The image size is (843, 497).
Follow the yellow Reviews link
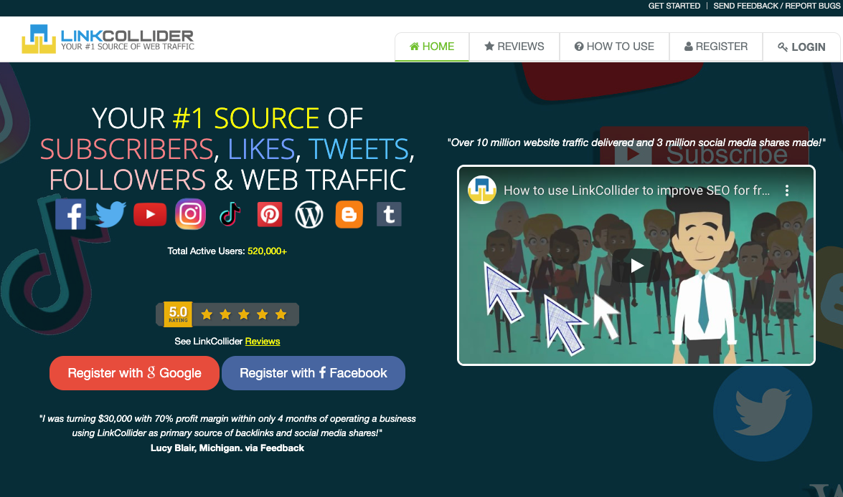click(x=263, y=341)
